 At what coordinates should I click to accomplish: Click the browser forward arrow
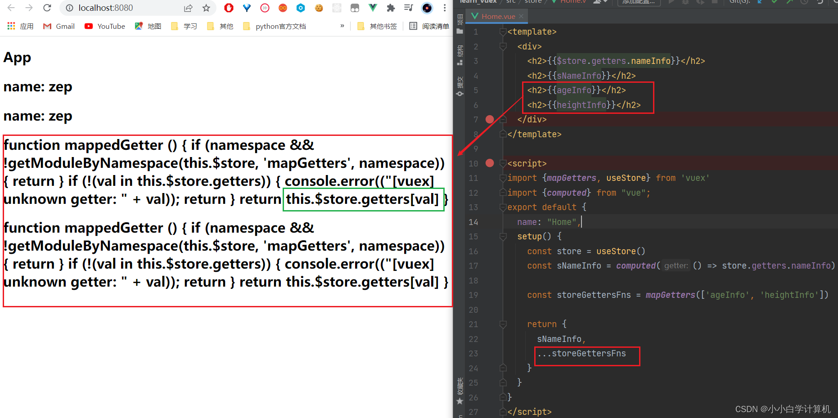point(29,8)
